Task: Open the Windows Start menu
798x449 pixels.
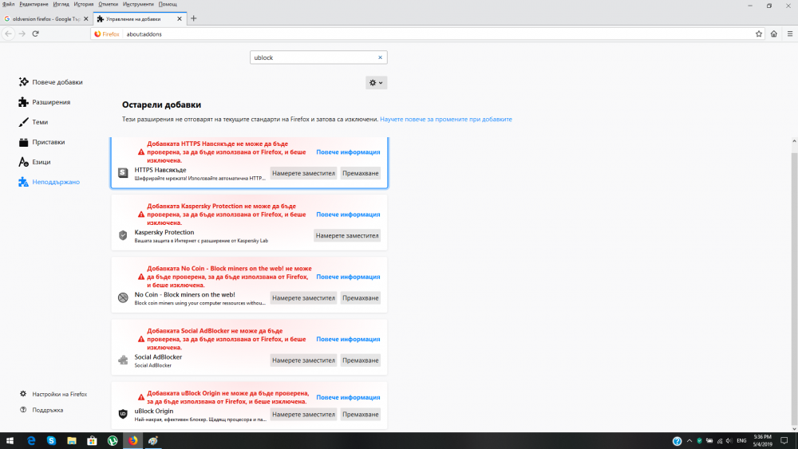Action: click(10, 440)
